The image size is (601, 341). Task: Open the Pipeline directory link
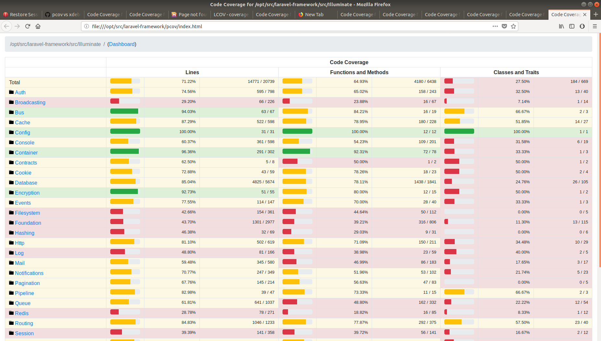tap(24, 293)
